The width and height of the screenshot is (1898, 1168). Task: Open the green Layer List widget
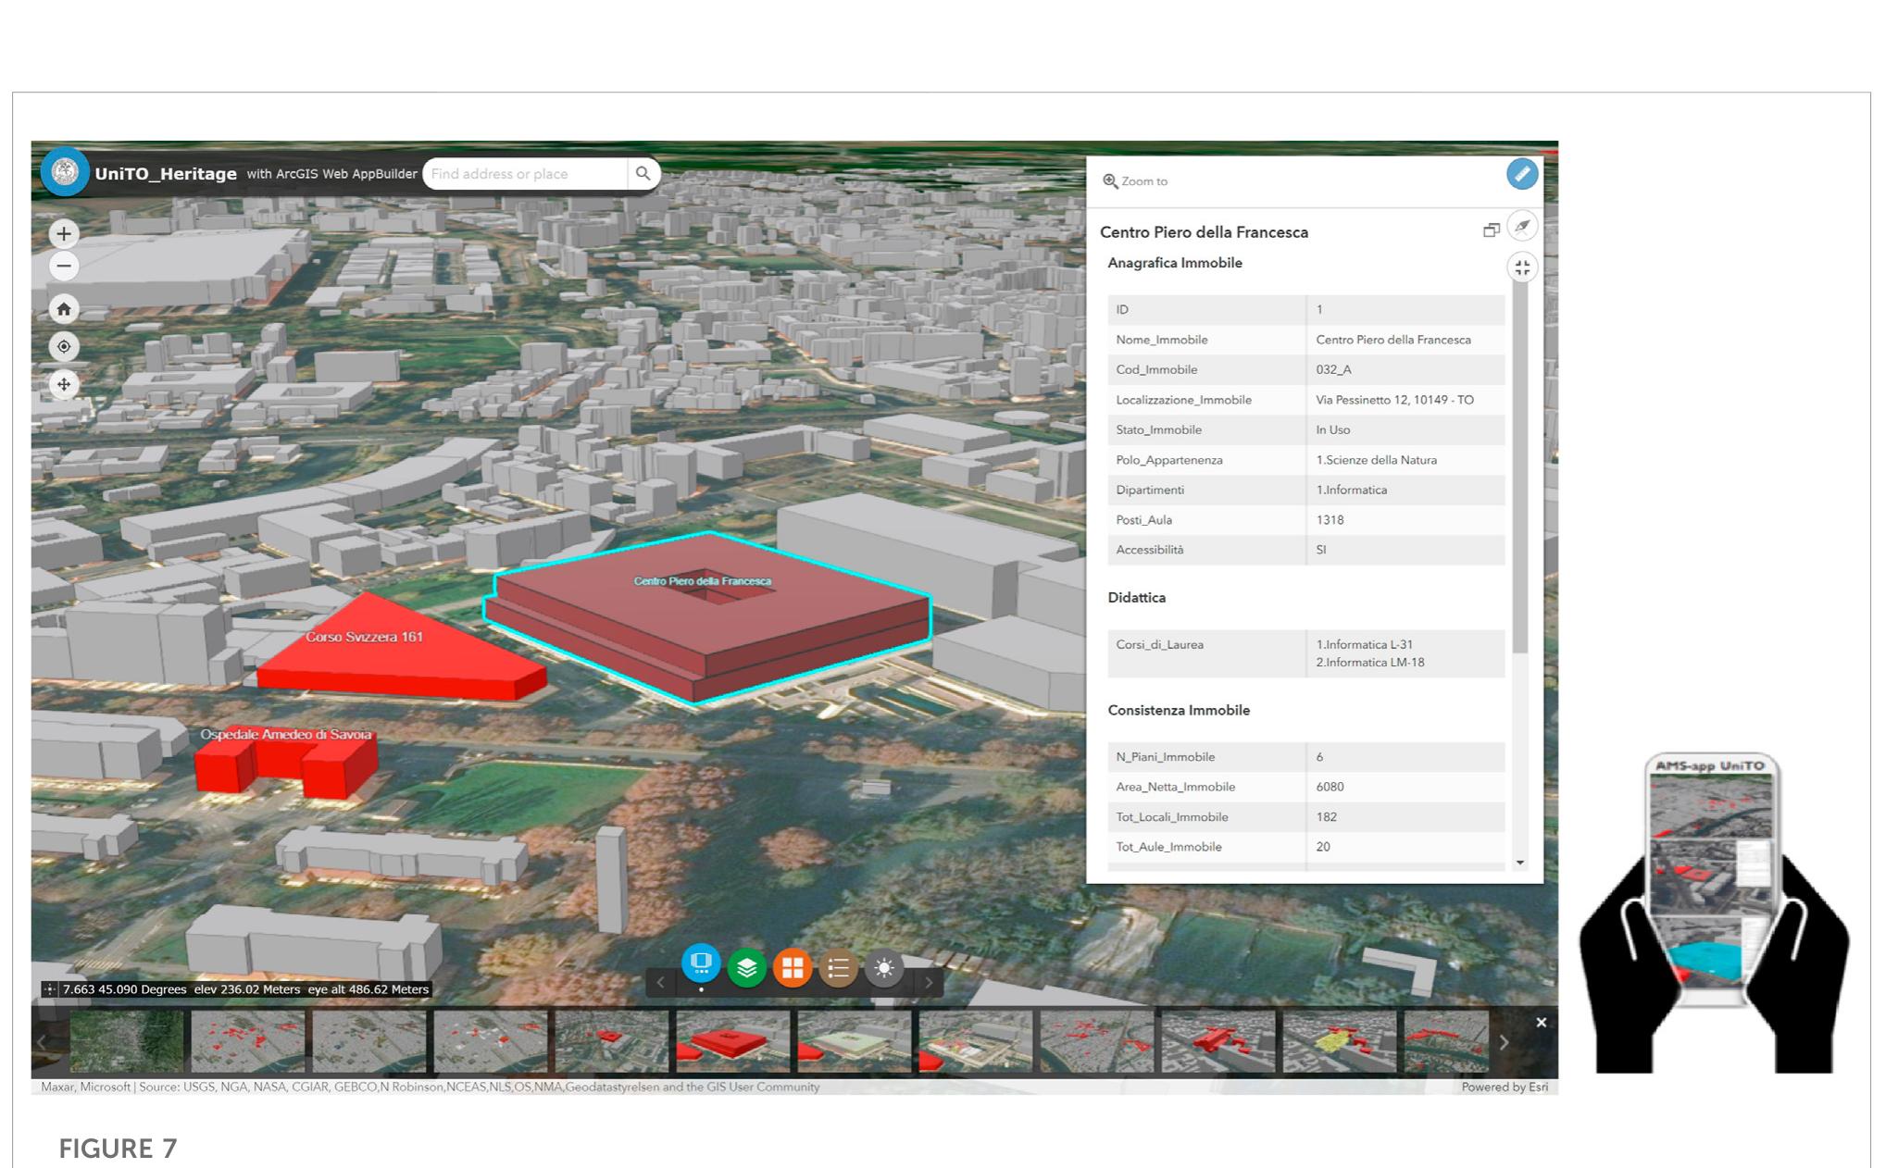(x=745, y=966)
